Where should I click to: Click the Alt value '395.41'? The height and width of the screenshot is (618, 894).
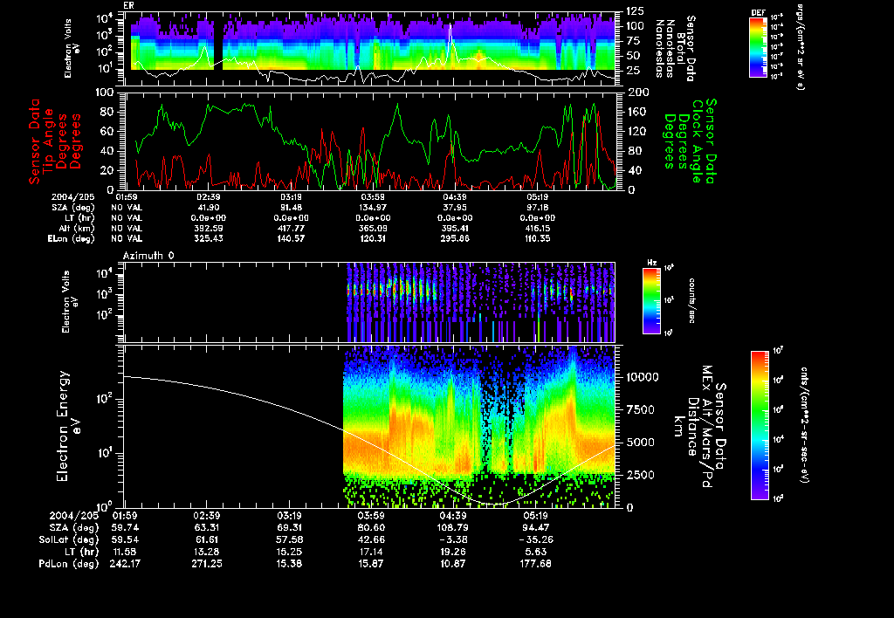[455, 228]
